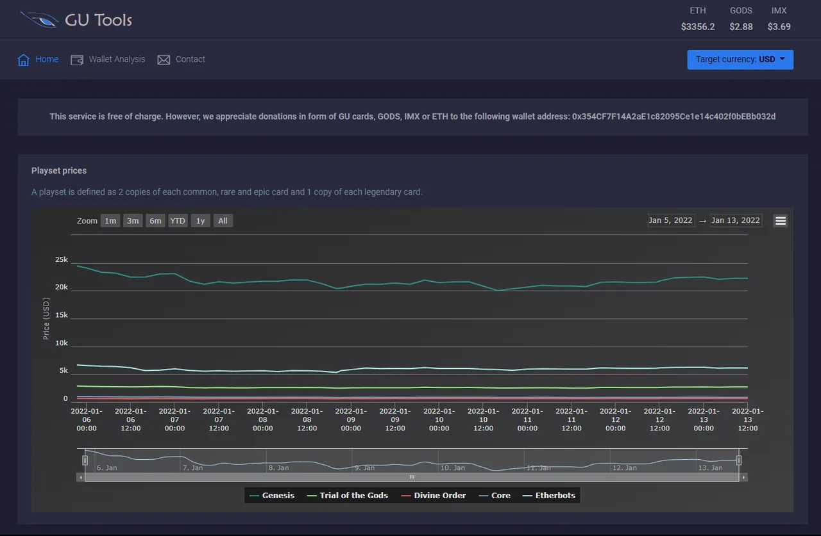The image size is (821, 536).
Task: Open the Contact page
Action: (x=190, y=60)
